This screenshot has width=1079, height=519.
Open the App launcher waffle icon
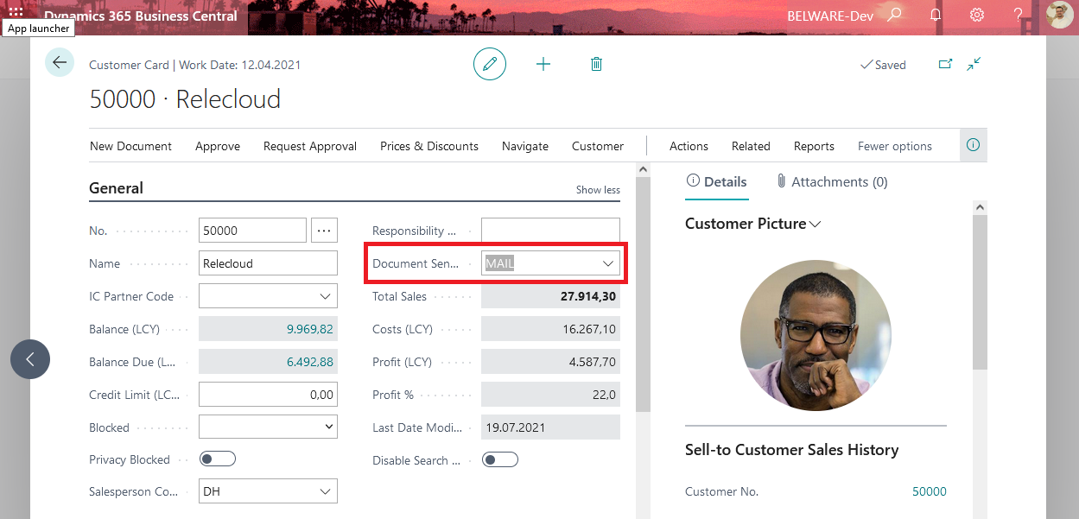pos(16,11)
